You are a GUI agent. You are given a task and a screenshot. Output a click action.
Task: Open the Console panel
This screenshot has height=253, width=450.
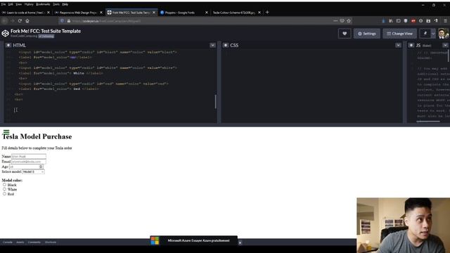[8, 242]
